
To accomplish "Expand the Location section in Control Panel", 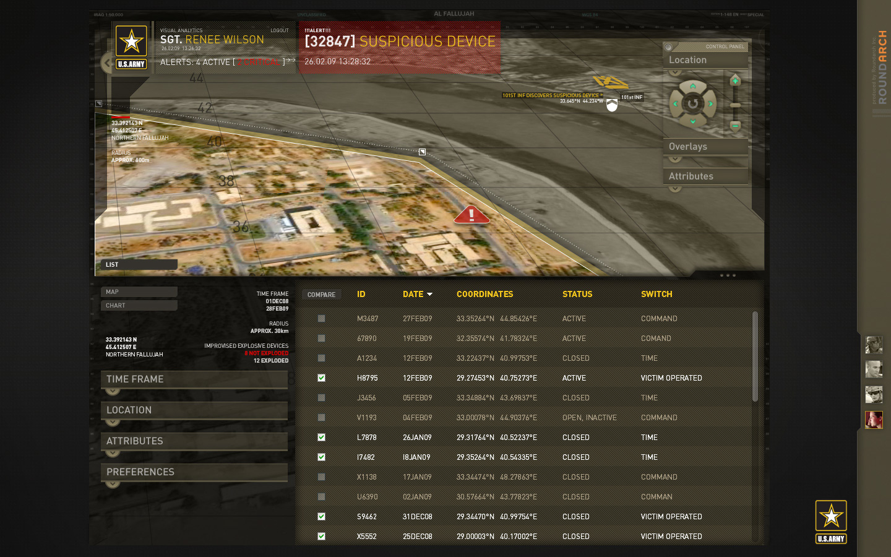I will tap(675, 72).
